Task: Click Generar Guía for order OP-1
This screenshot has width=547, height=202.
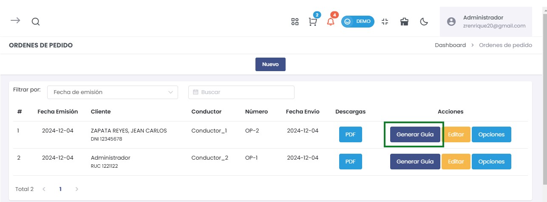Action: tap(415, 161)
